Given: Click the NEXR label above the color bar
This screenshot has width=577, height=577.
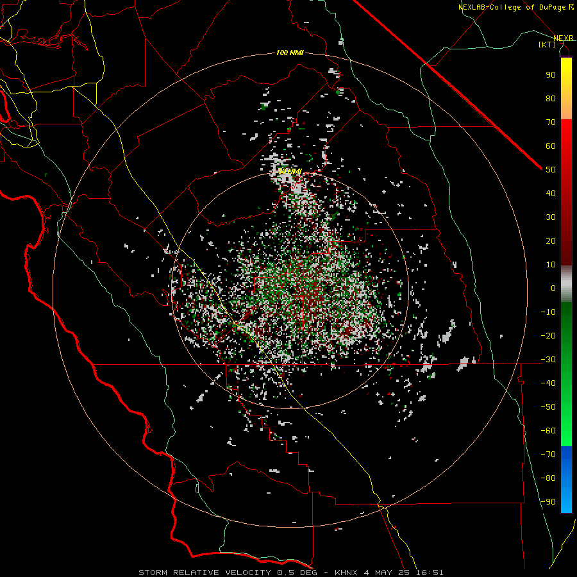Looking at the screenshot, I should pyautogui.click(x=564, y=38).
